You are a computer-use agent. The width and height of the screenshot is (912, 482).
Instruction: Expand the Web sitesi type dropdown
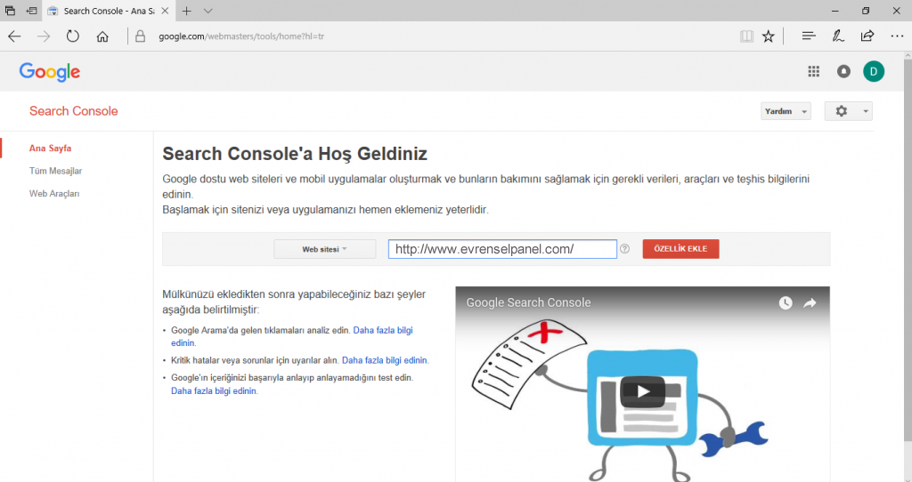click(324, 249)
